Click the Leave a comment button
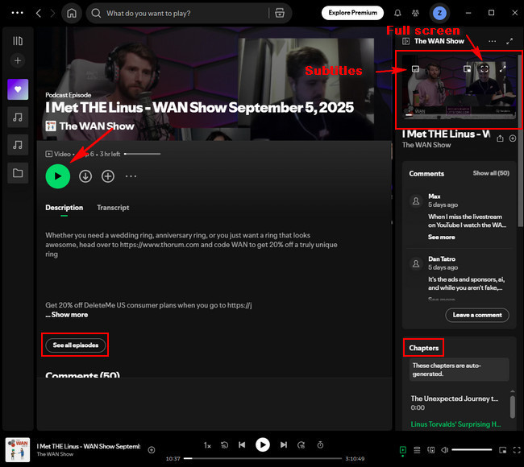The height and width of the screenshot is (467, 524). [477, 315]
